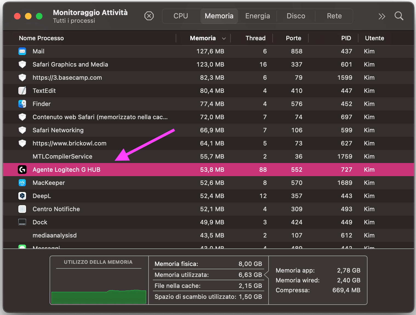The width and height of the screenshot is (416, 315).
Task: Click the Finder app icon
Action: point(22,104)
